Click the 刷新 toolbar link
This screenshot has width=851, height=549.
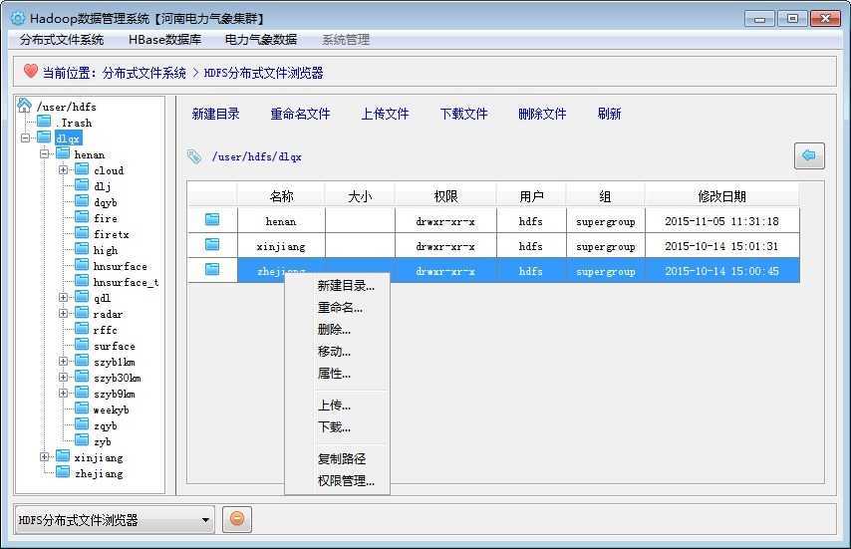click(609, 114)
